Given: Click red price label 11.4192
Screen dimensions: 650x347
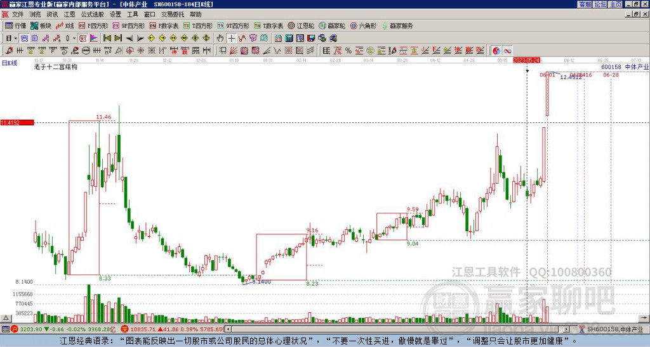Looking at the screenshot, I should (x=17, y=123).
